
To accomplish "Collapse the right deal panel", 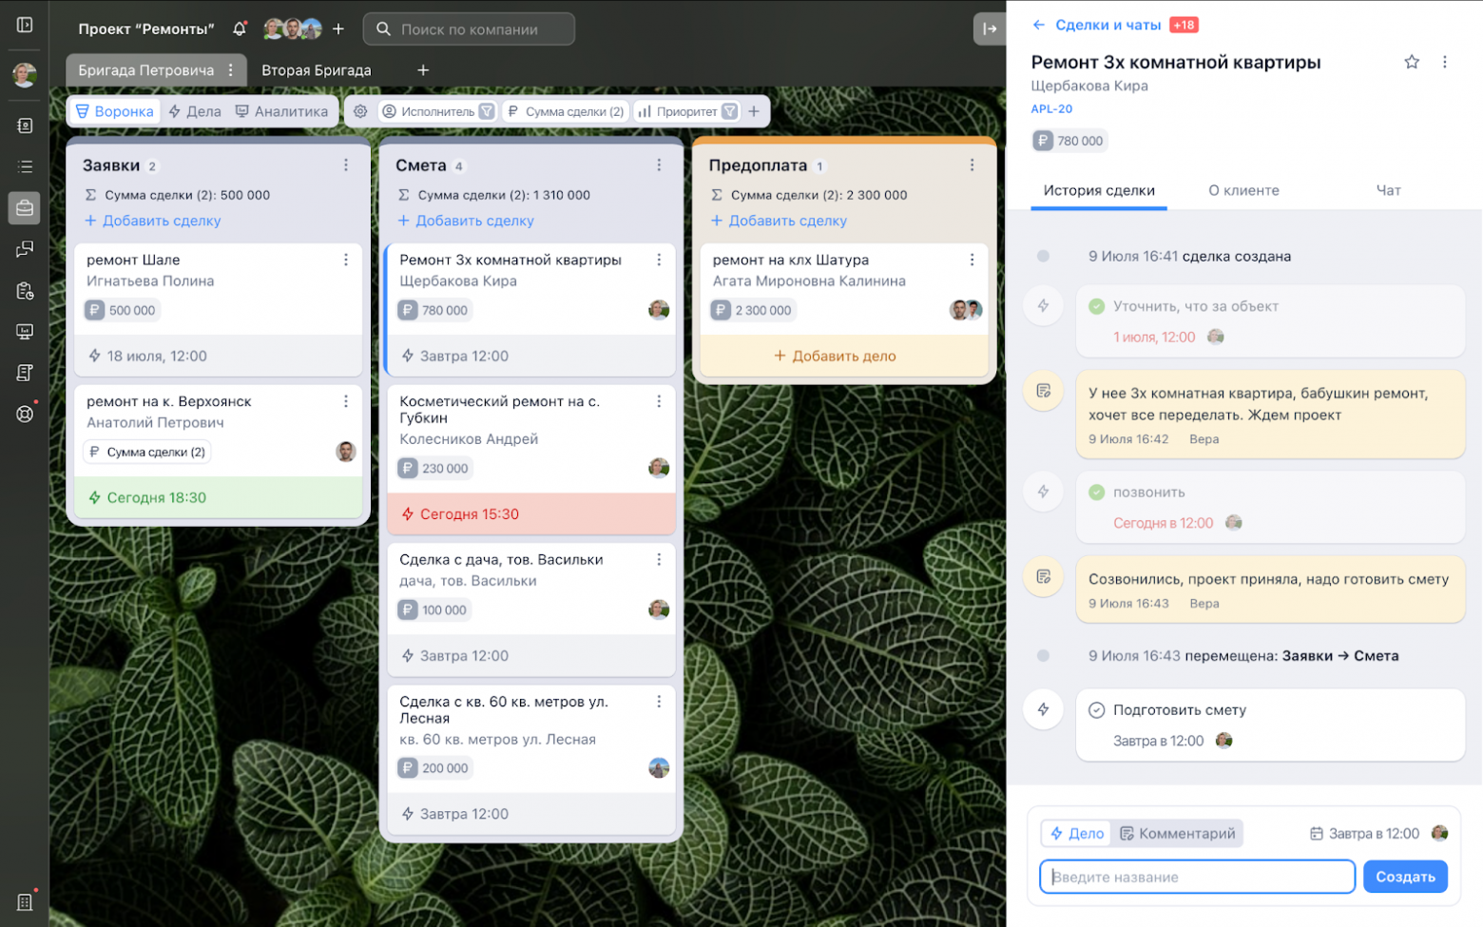I will pyautogui.click(x=989, y=29).
